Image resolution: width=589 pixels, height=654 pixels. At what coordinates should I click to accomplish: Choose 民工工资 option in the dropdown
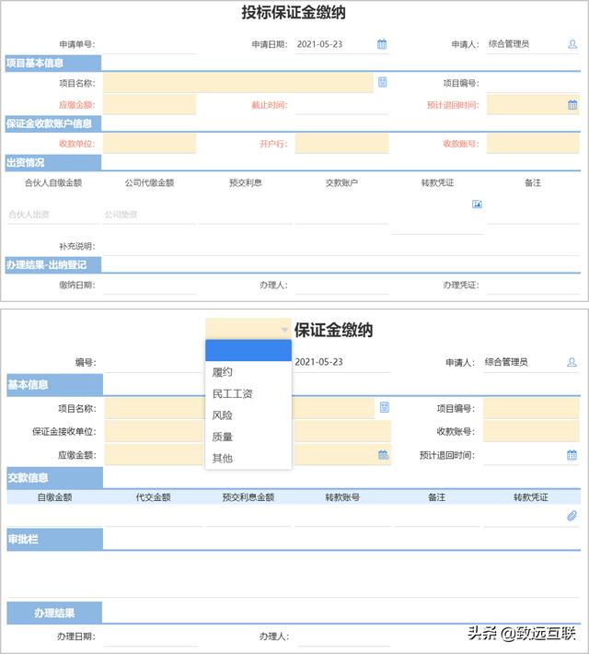(x=232, y=394)
